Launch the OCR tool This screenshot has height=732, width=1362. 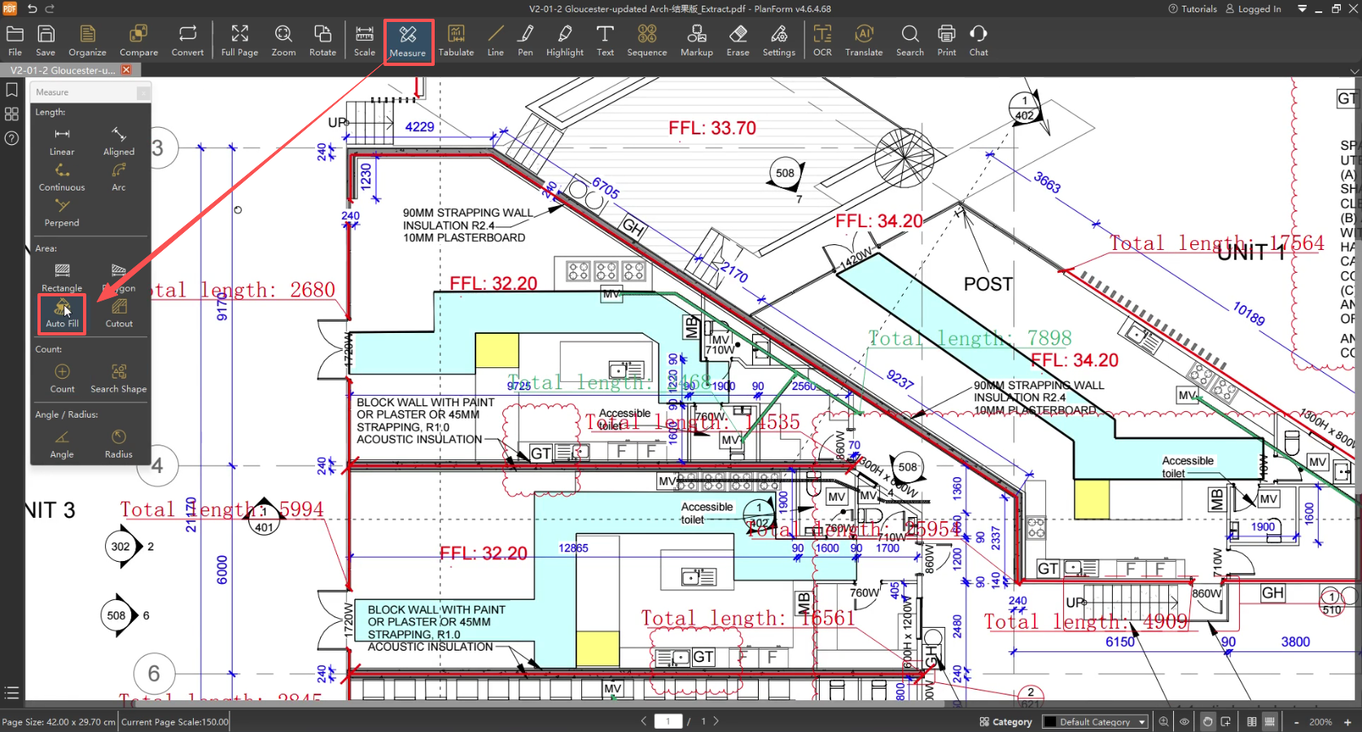tap(822, 40)
